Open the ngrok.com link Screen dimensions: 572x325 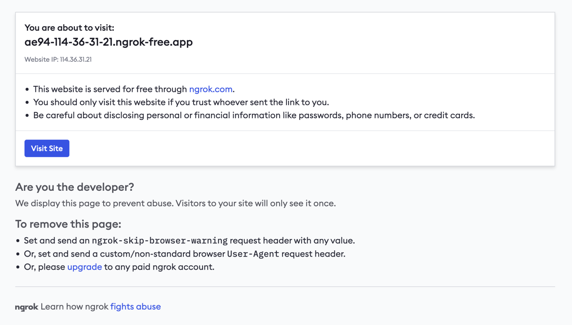(210, 89)
